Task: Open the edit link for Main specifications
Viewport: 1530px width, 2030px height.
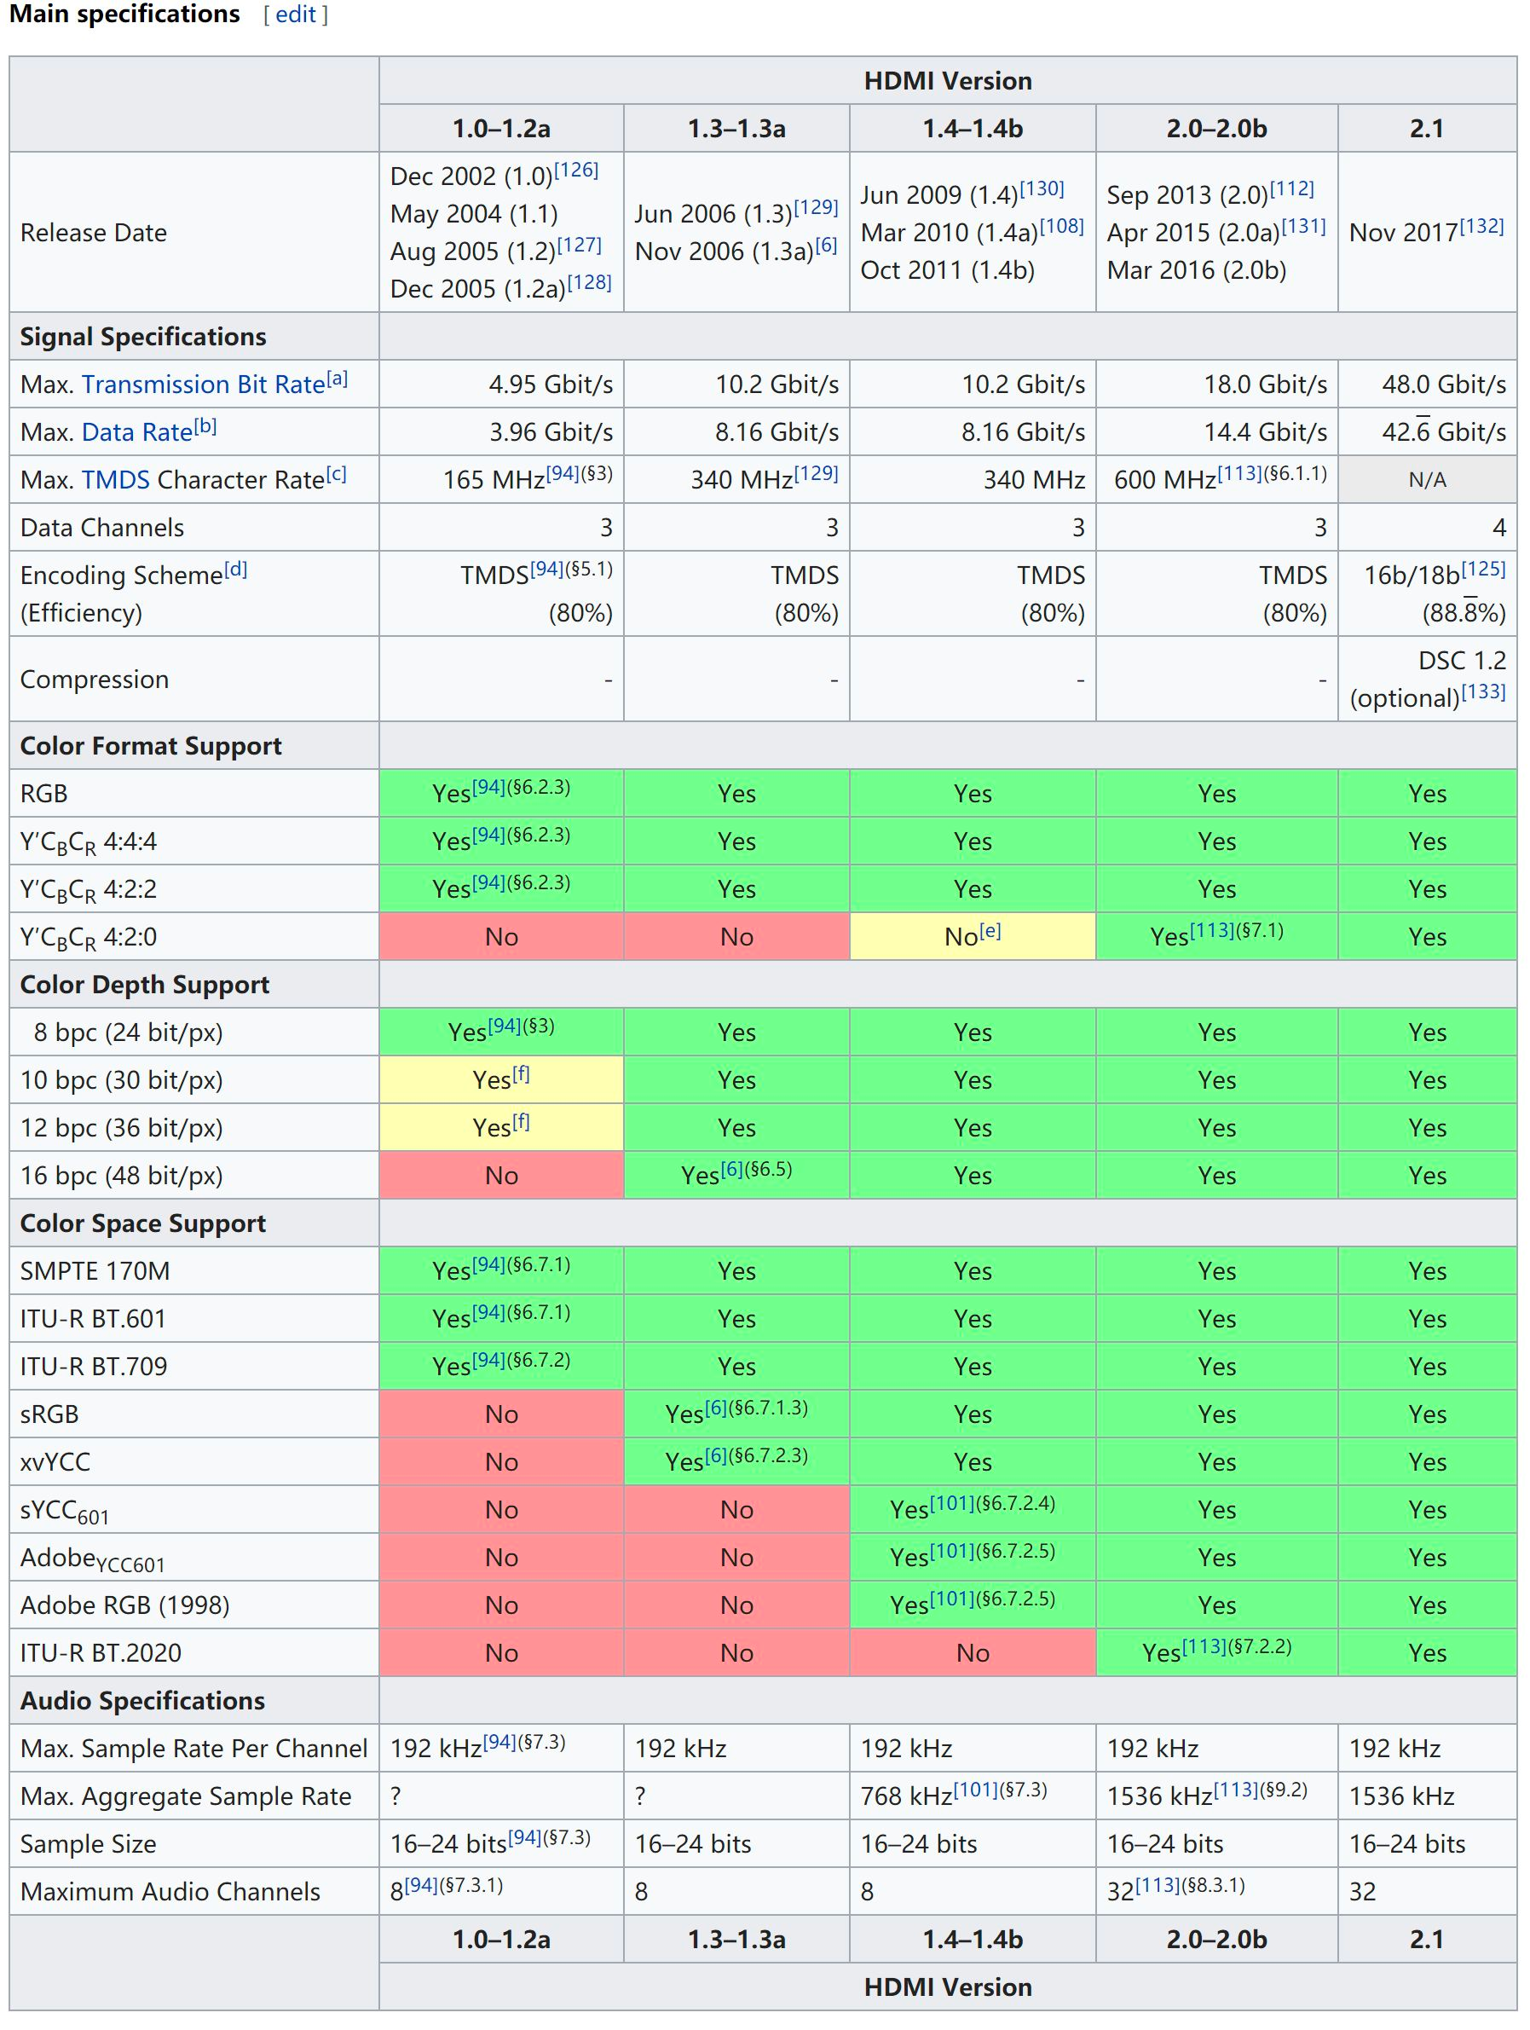Action: coord(296,14)
